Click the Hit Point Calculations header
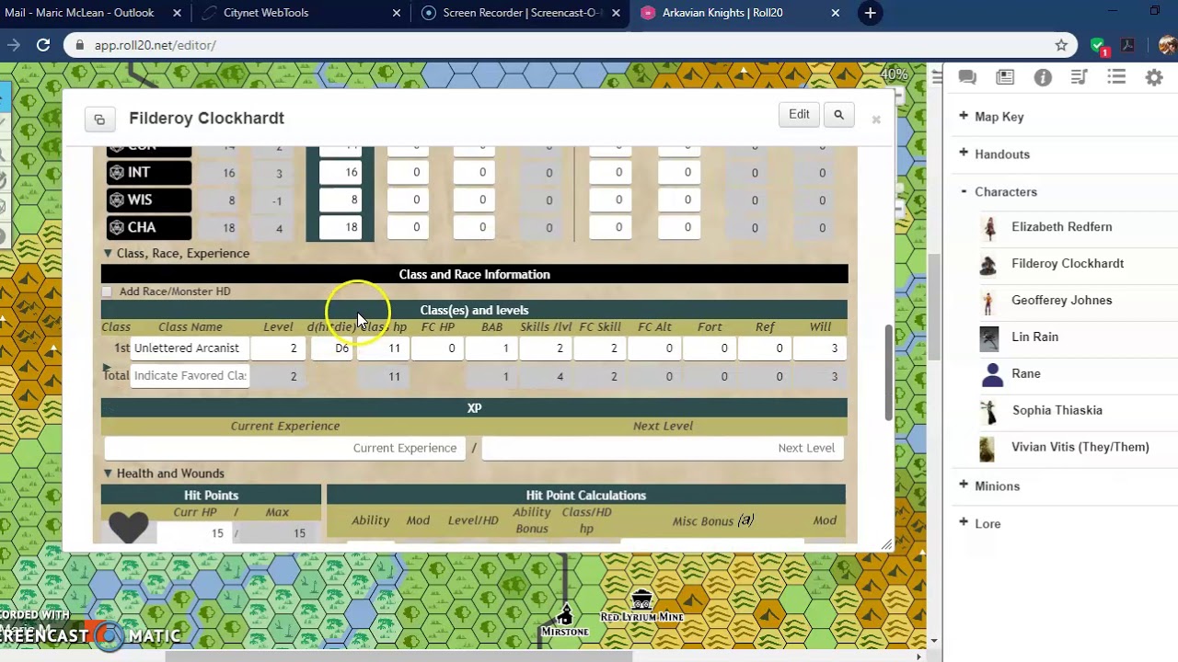Viewport: 1178px width, 662px height. pos(586,496)
